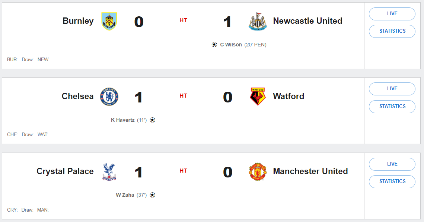Click the C Wilson goalscorer name

(x=231, y=45)
